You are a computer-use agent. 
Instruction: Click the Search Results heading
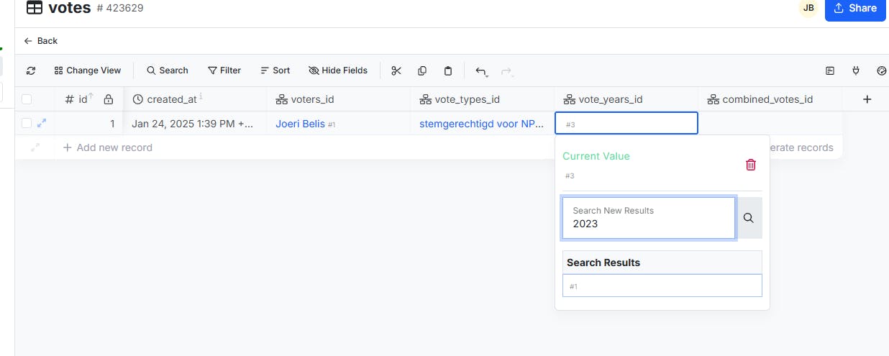point(603,263)
